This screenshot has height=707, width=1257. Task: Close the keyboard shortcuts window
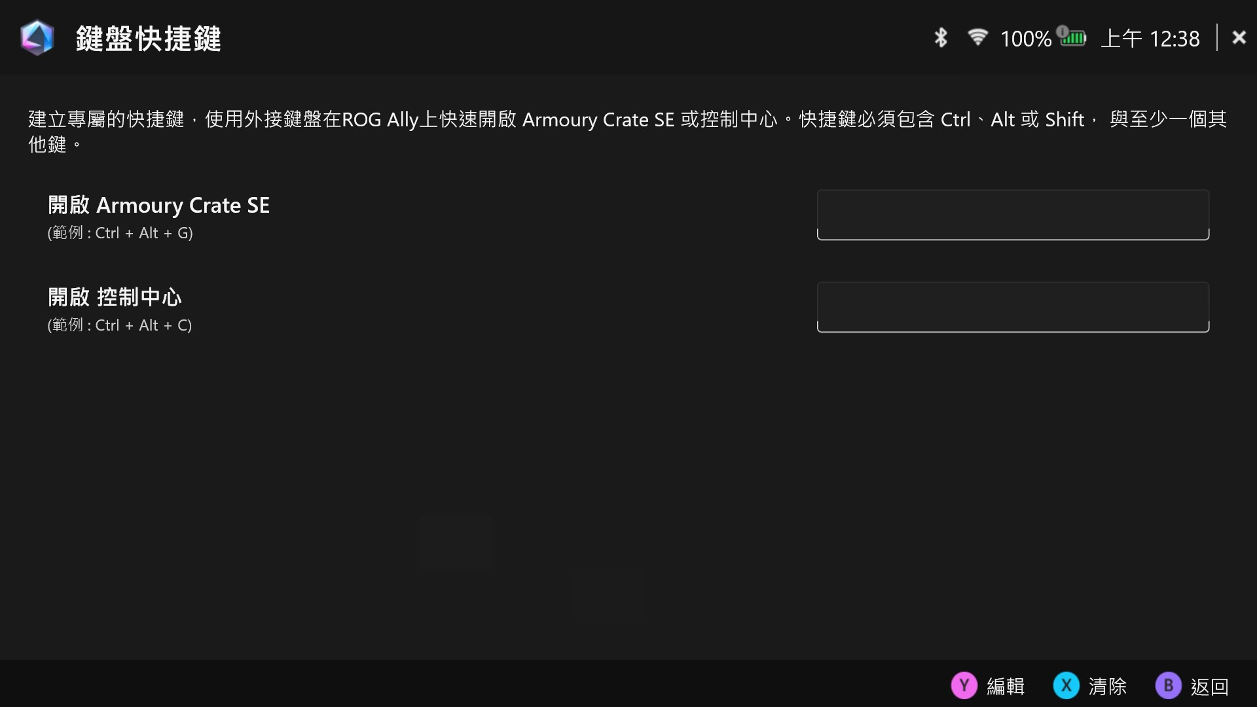[x=1239, y=37]
